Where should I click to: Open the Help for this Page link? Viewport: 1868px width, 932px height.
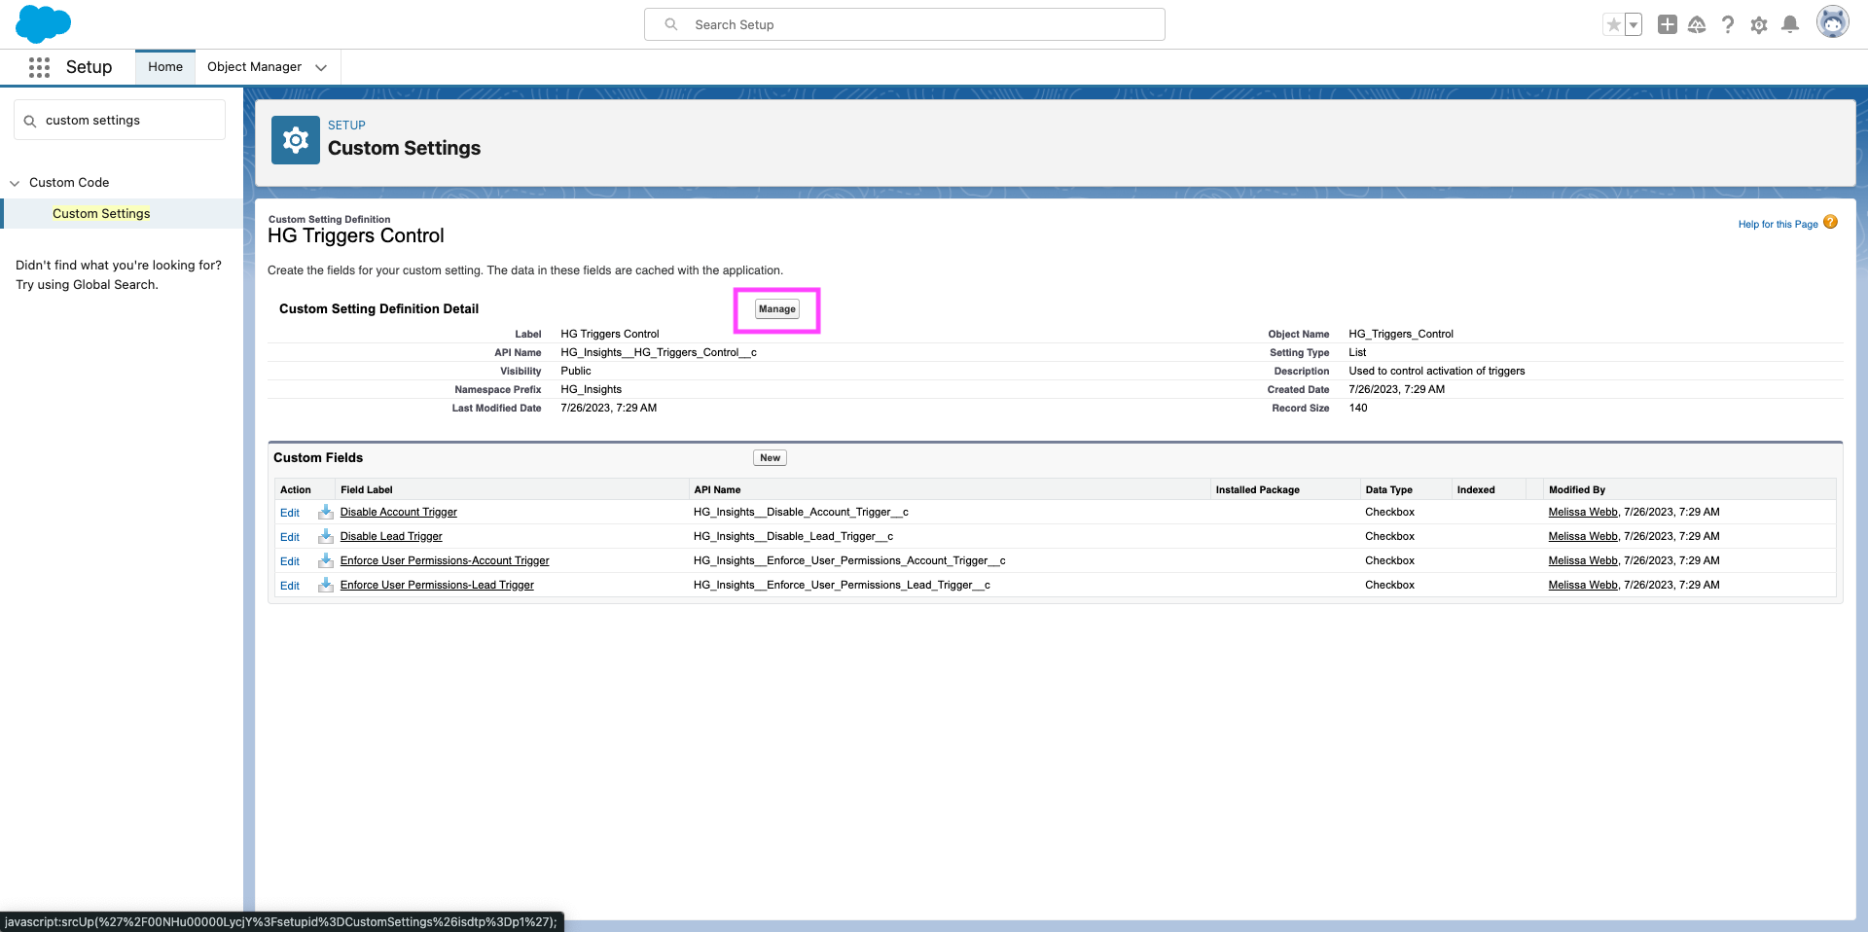[x=1778, y=225]
